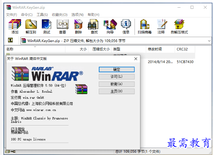Select the 2014/8/14 modified date cell
Image resolution: width=214 pixels, height=155 pixels.
160,62
